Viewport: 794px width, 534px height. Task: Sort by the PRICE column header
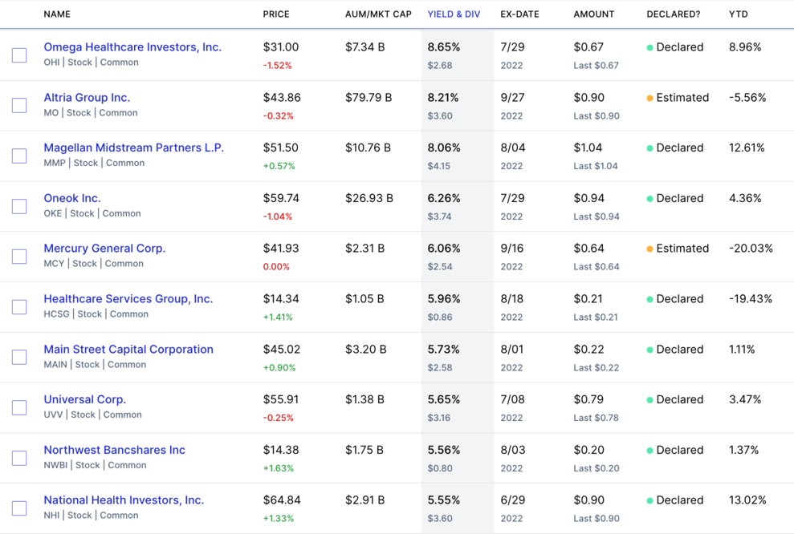(x=276, y=14)
